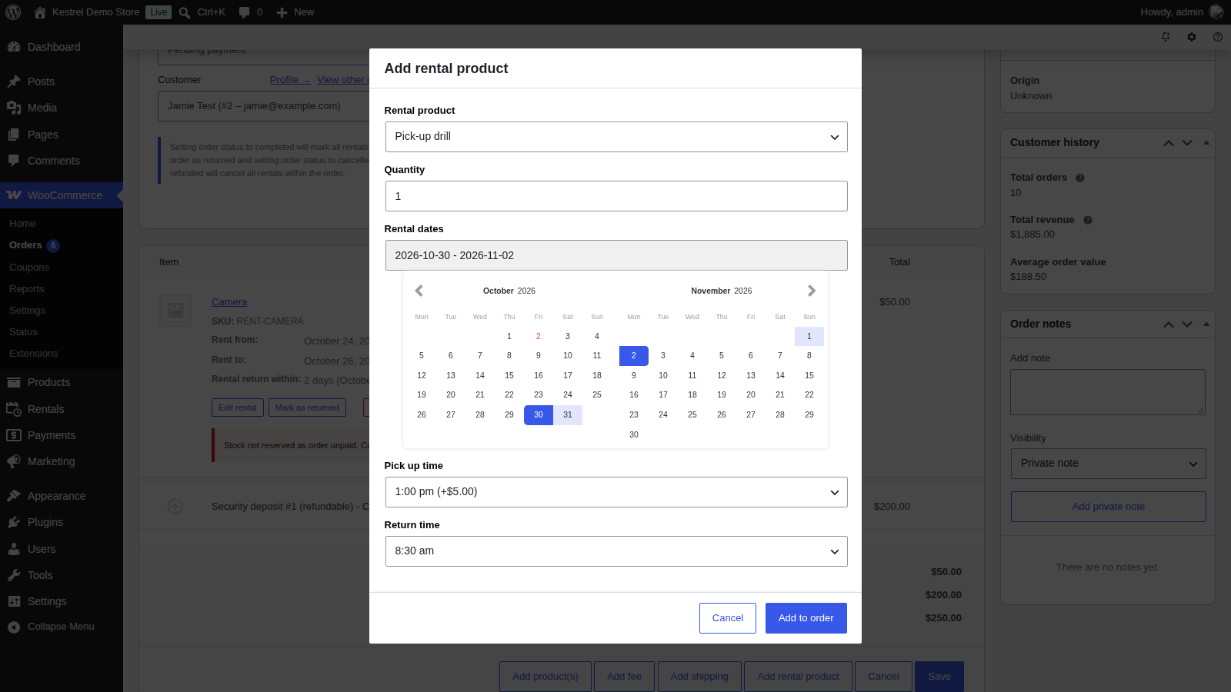Open Rental product dropdown
Screen dimensions: 1231x692
click(616, 137)
